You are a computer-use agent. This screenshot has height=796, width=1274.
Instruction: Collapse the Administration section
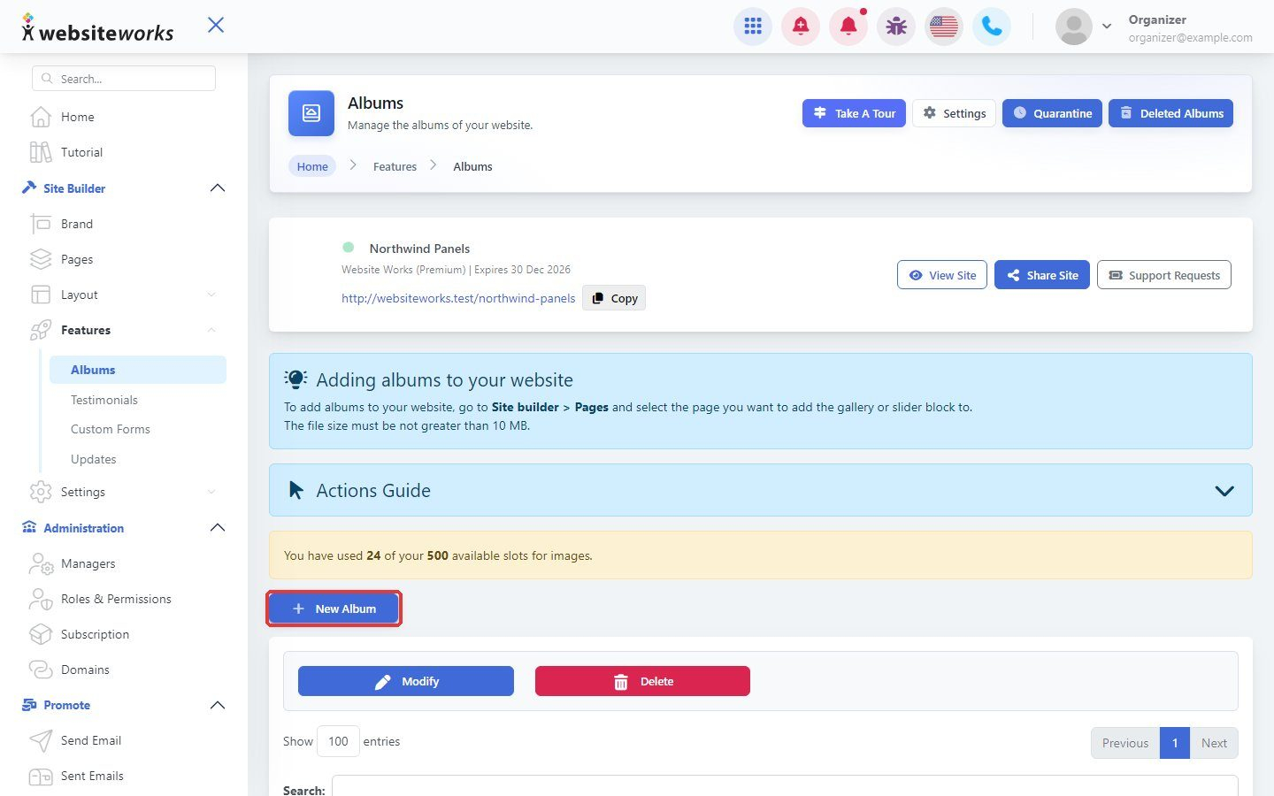point(218,528)
